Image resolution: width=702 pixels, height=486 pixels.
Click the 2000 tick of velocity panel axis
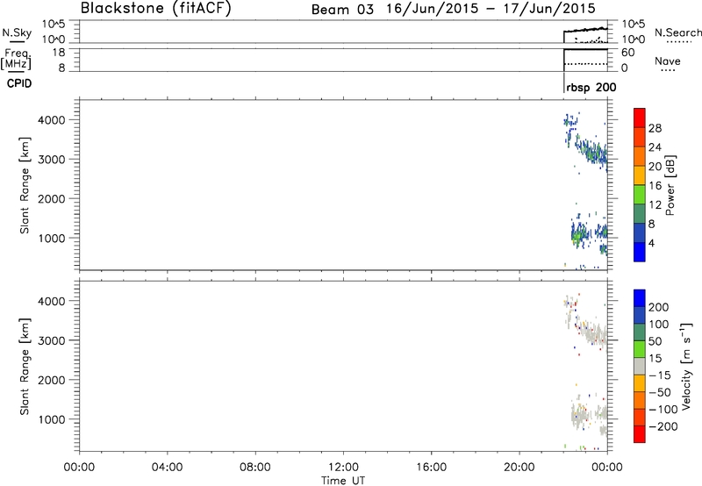click(x=52, y=380)
